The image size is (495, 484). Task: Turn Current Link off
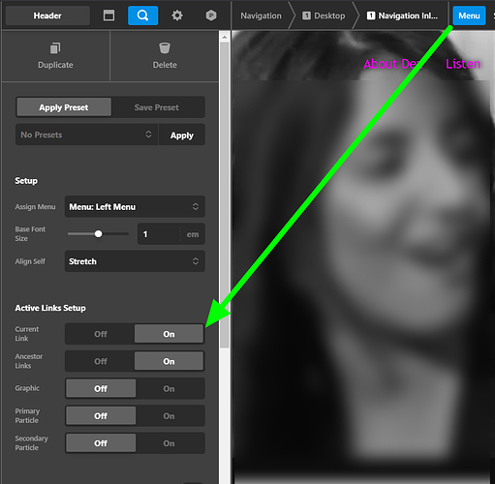101,334
